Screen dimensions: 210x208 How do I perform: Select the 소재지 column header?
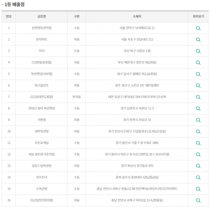tap(137, 16)
